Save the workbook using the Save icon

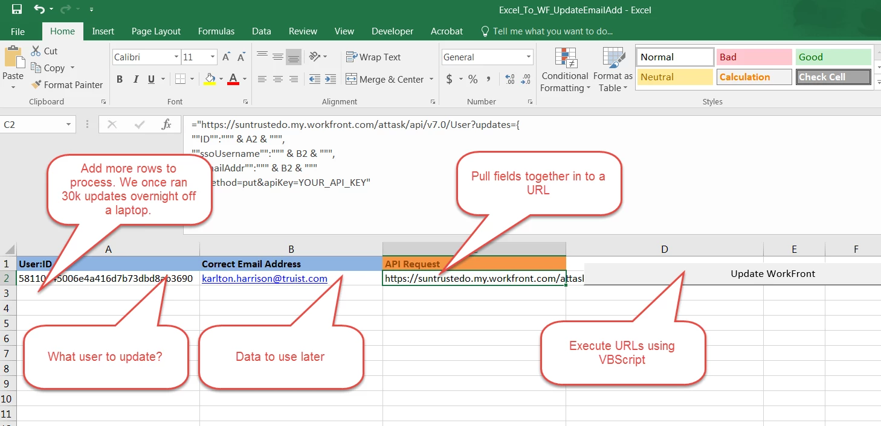(x=17, y=9)
